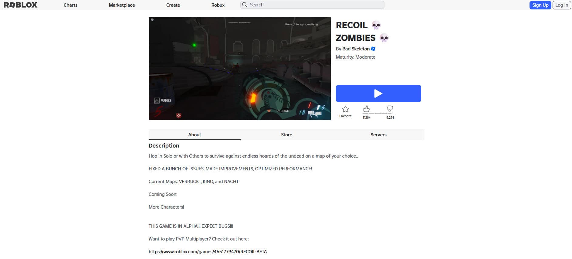Screen dimensions: 572x259
Task: Open the RECOIL-BETA game link
Action: tap(208, 251)
